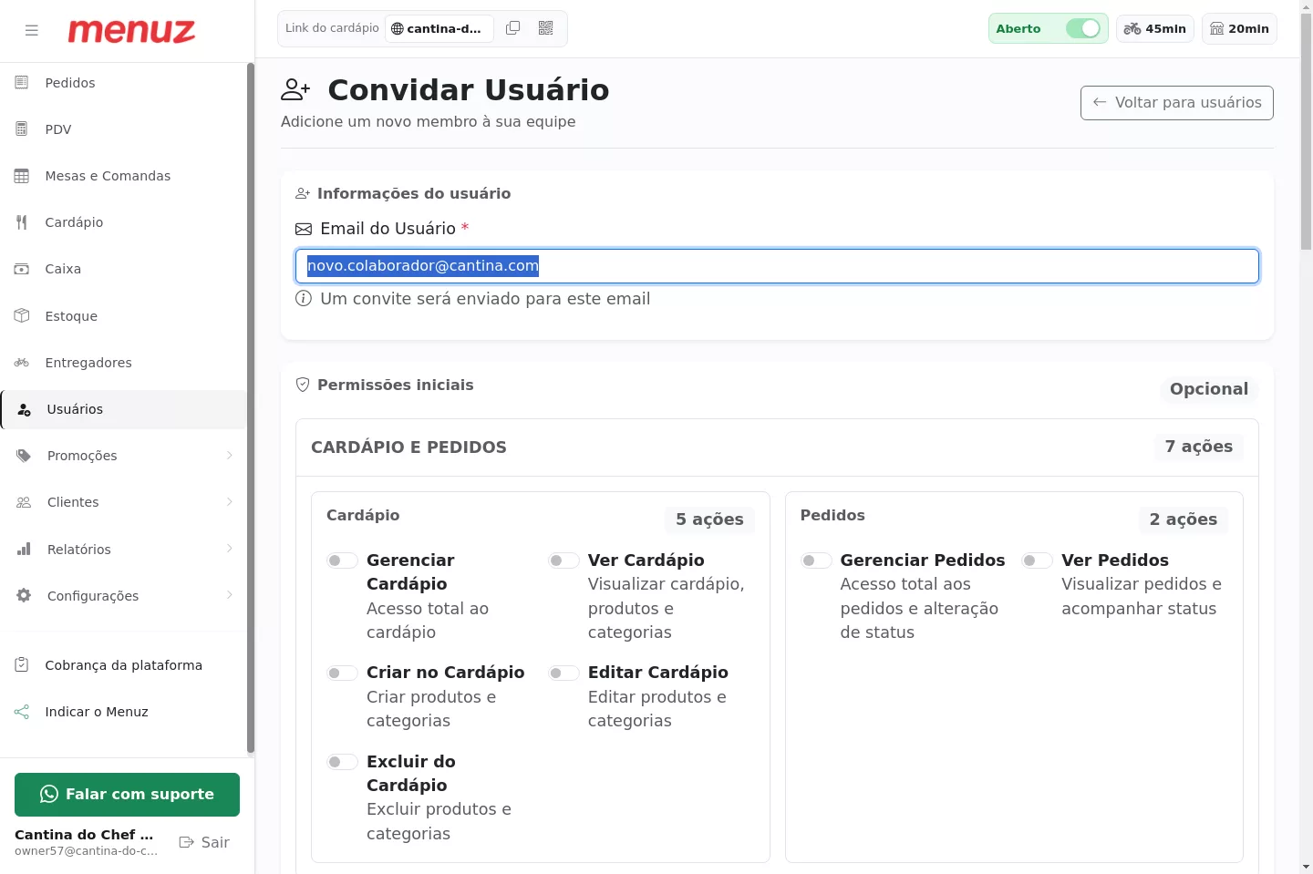Image resolution: width=1313 pixels, height=874 pixels.
Task: Click the CARDÁPIO E PEDIDOS heading
Action: 408,447
